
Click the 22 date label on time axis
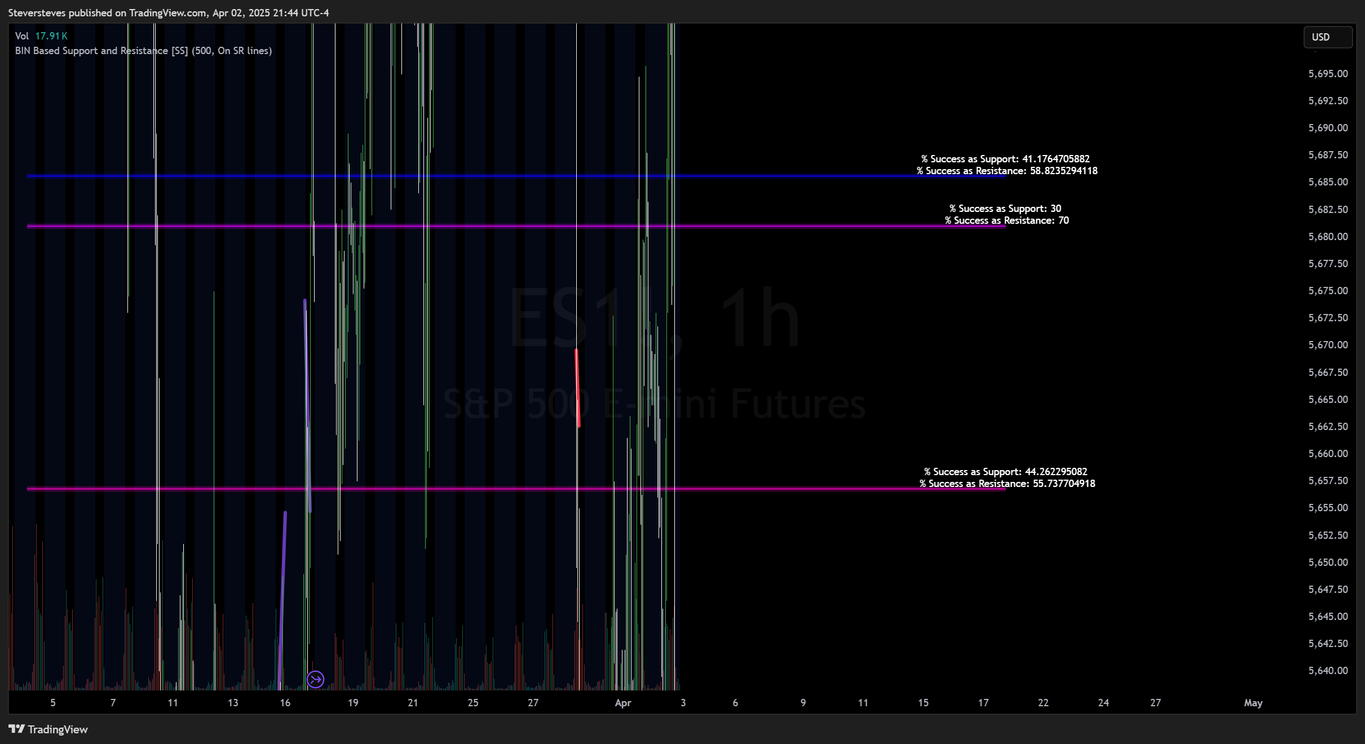tap(1043, 703)
